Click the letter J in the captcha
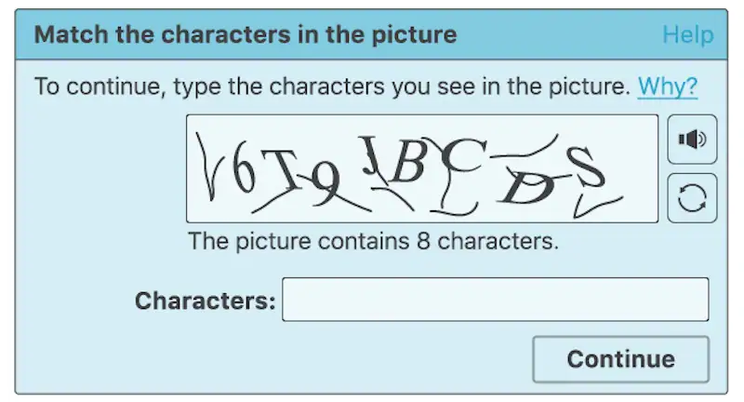Image resolution: width=744 pixels, height=402 pixels. click(x=373, y=154)
